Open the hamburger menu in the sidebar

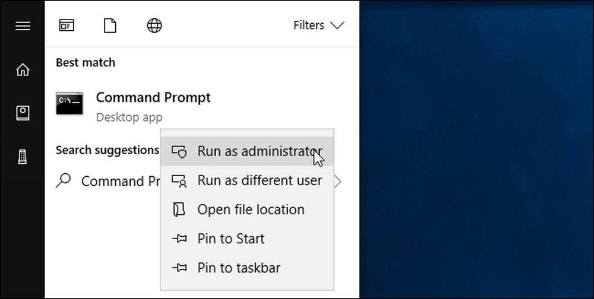(x=23, y=26)
